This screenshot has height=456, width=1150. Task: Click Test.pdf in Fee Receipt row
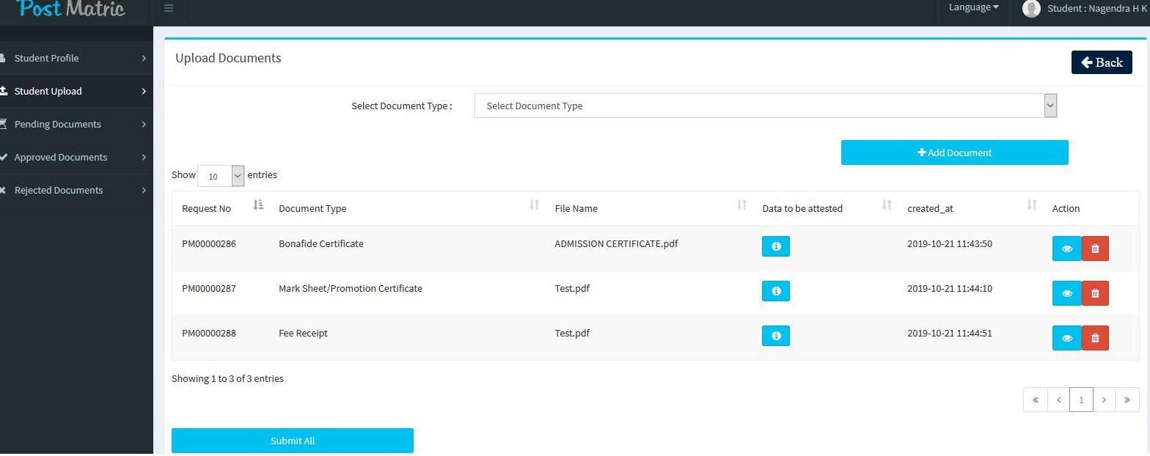point(572,333)
